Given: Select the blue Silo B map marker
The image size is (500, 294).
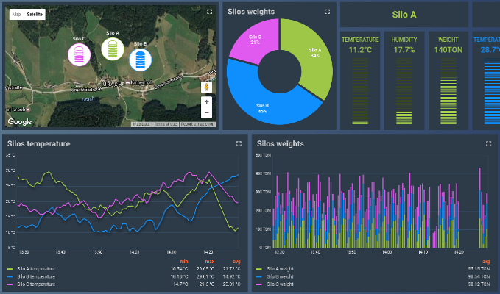Looking at the screenshot, I should [x=141, y=60].
